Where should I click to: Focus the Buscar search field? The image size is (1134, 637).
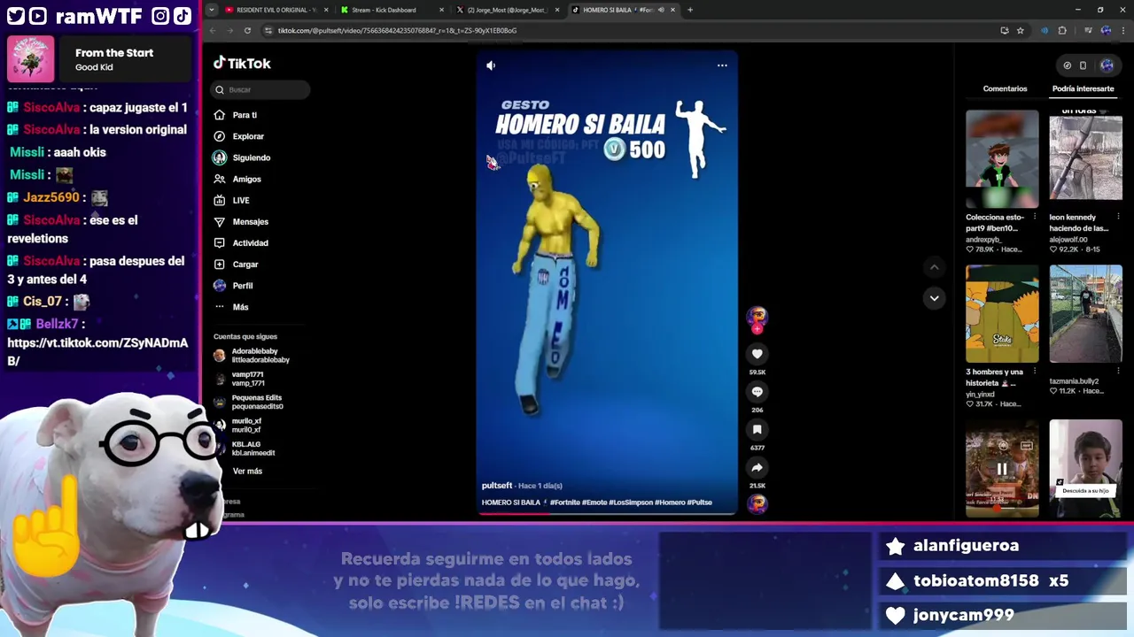coord(261,89)
